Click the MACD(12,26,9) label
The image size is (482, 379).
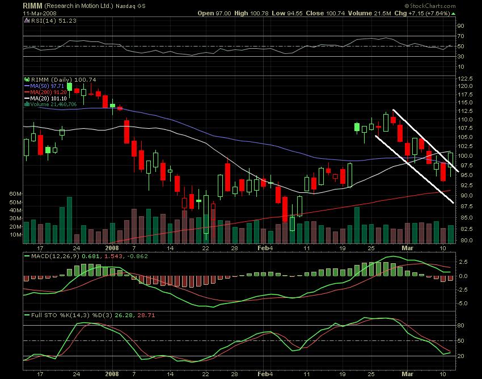(x=56, y=256)
